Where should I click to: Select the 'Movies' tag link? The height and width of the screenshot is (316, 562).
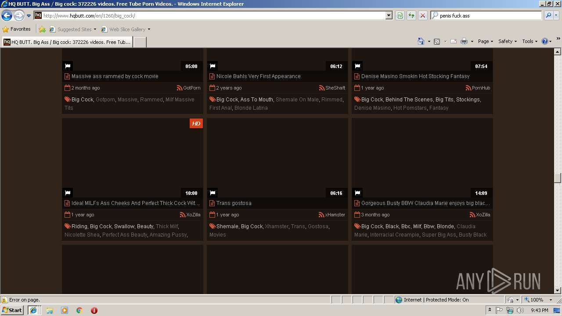[x=218, y=235]
